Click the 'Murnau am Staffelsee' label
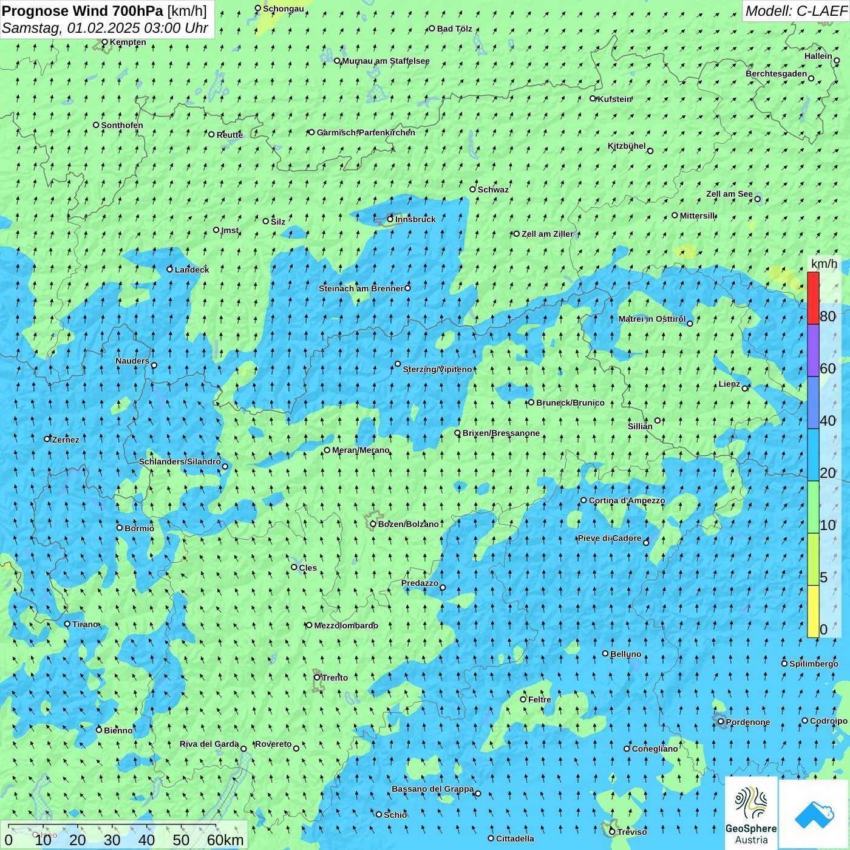Viewport: 850px width, 850px height. 386,61
